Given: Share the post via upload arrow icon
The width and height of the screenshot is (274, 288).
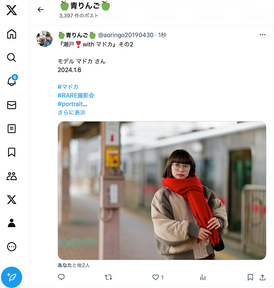Looking at the screenshot, I should click(262, 277).
